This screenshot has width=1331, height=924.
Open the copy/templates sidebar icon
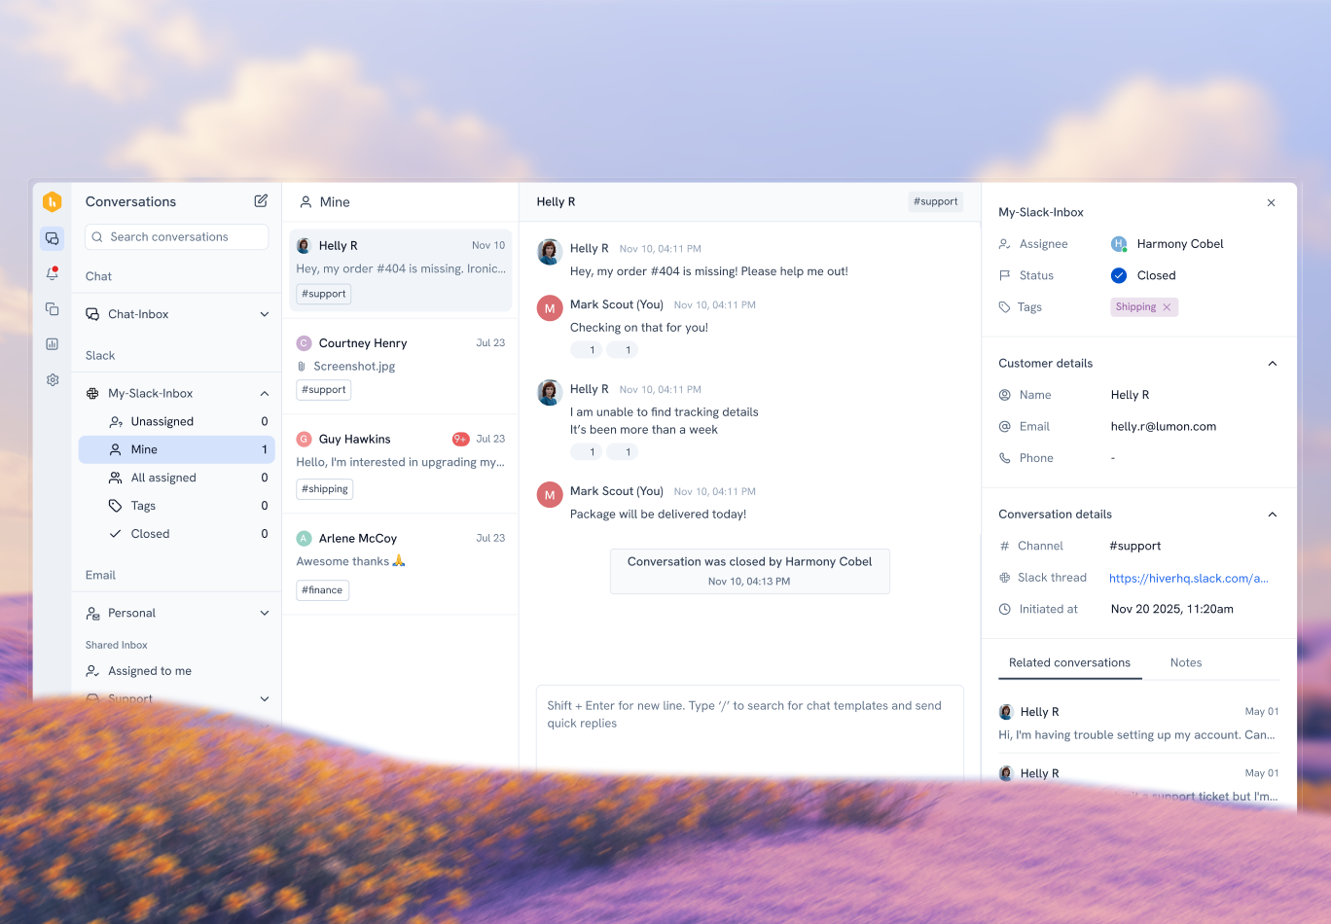(x=53, y=309)
